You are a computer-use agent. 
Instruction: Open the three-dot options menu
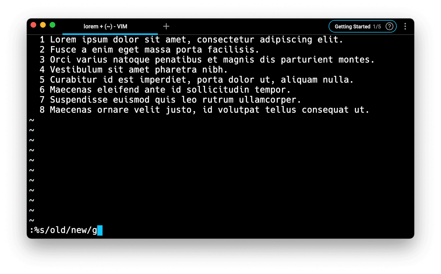tap(405, 26)
